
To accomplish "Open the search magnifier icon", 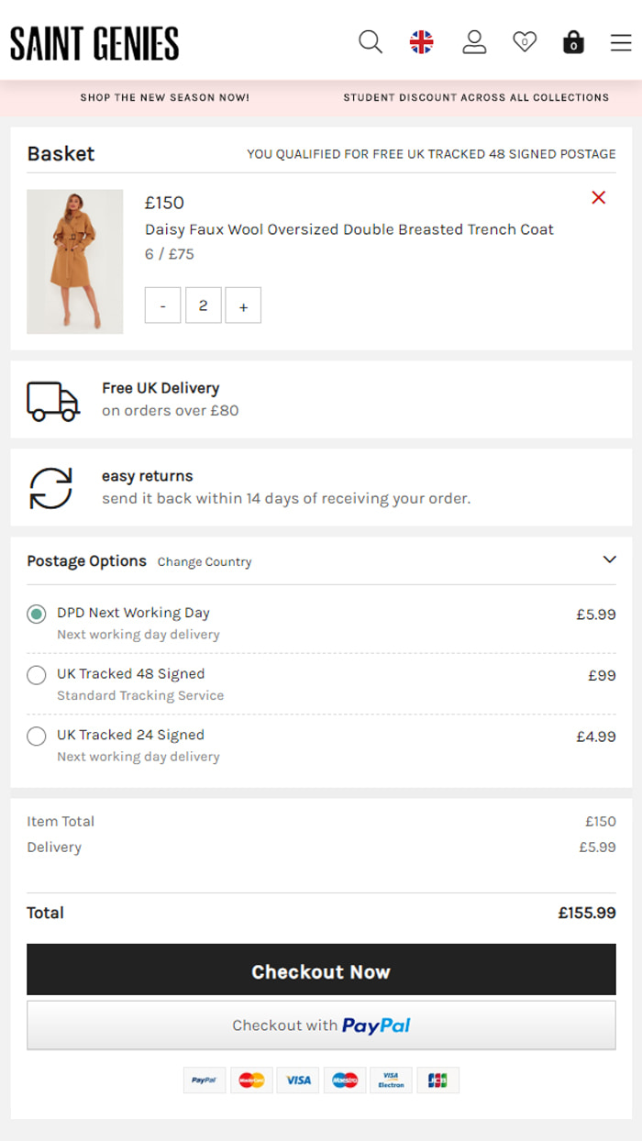I will pos(371,42).
